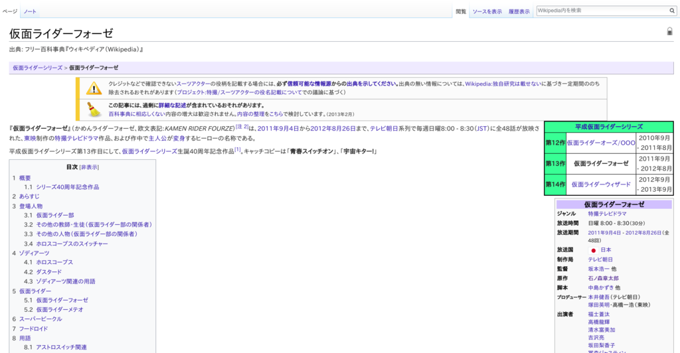Open 仮面ライダーシリーズ breadcrumb link
This screenshot has height=353, width=680.
click(x=37, y=68)
